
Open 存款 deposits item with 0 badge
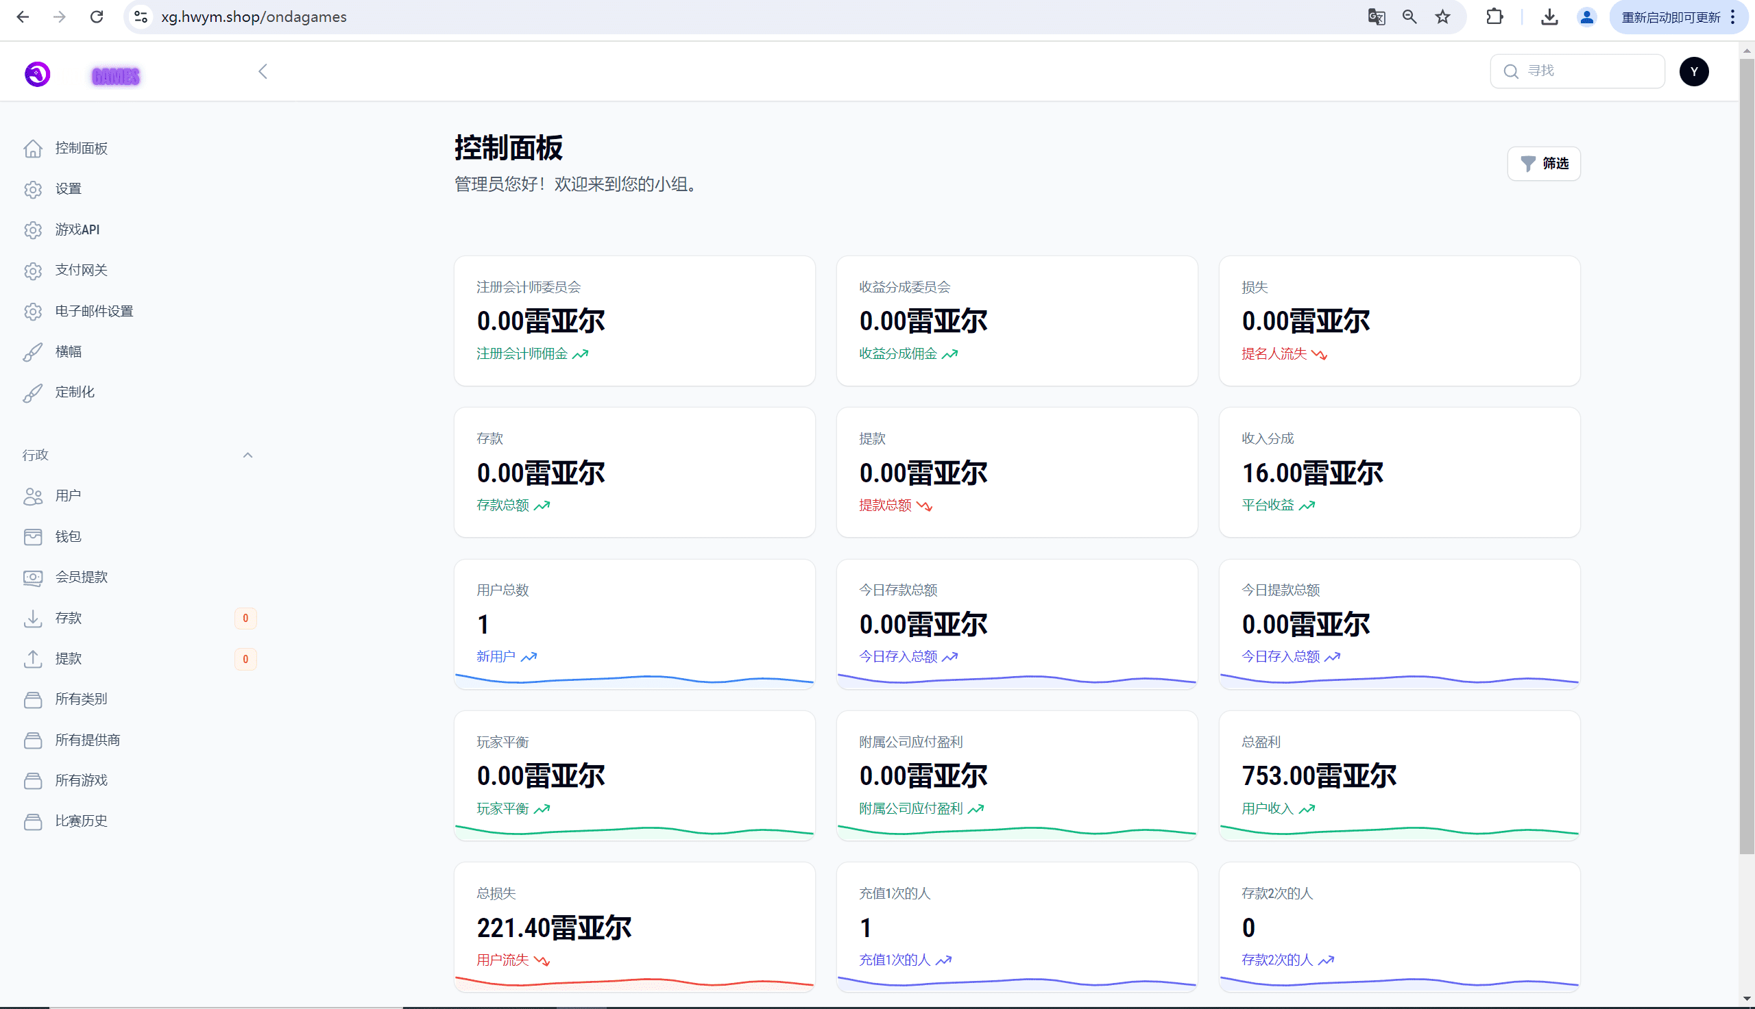coord(68,617)
